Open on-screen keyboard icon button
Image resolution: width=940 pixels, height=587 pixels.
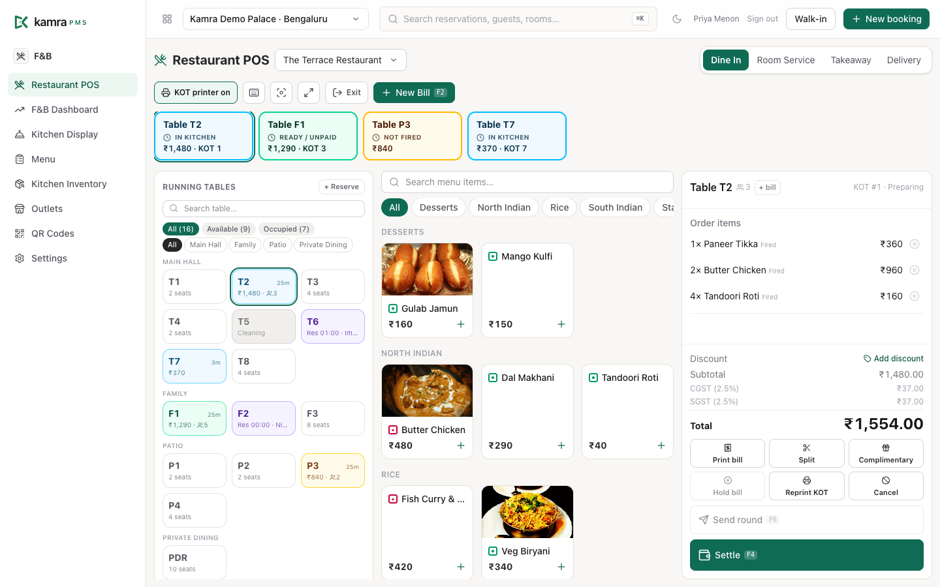pyautogui.click(x=254, y=93)
